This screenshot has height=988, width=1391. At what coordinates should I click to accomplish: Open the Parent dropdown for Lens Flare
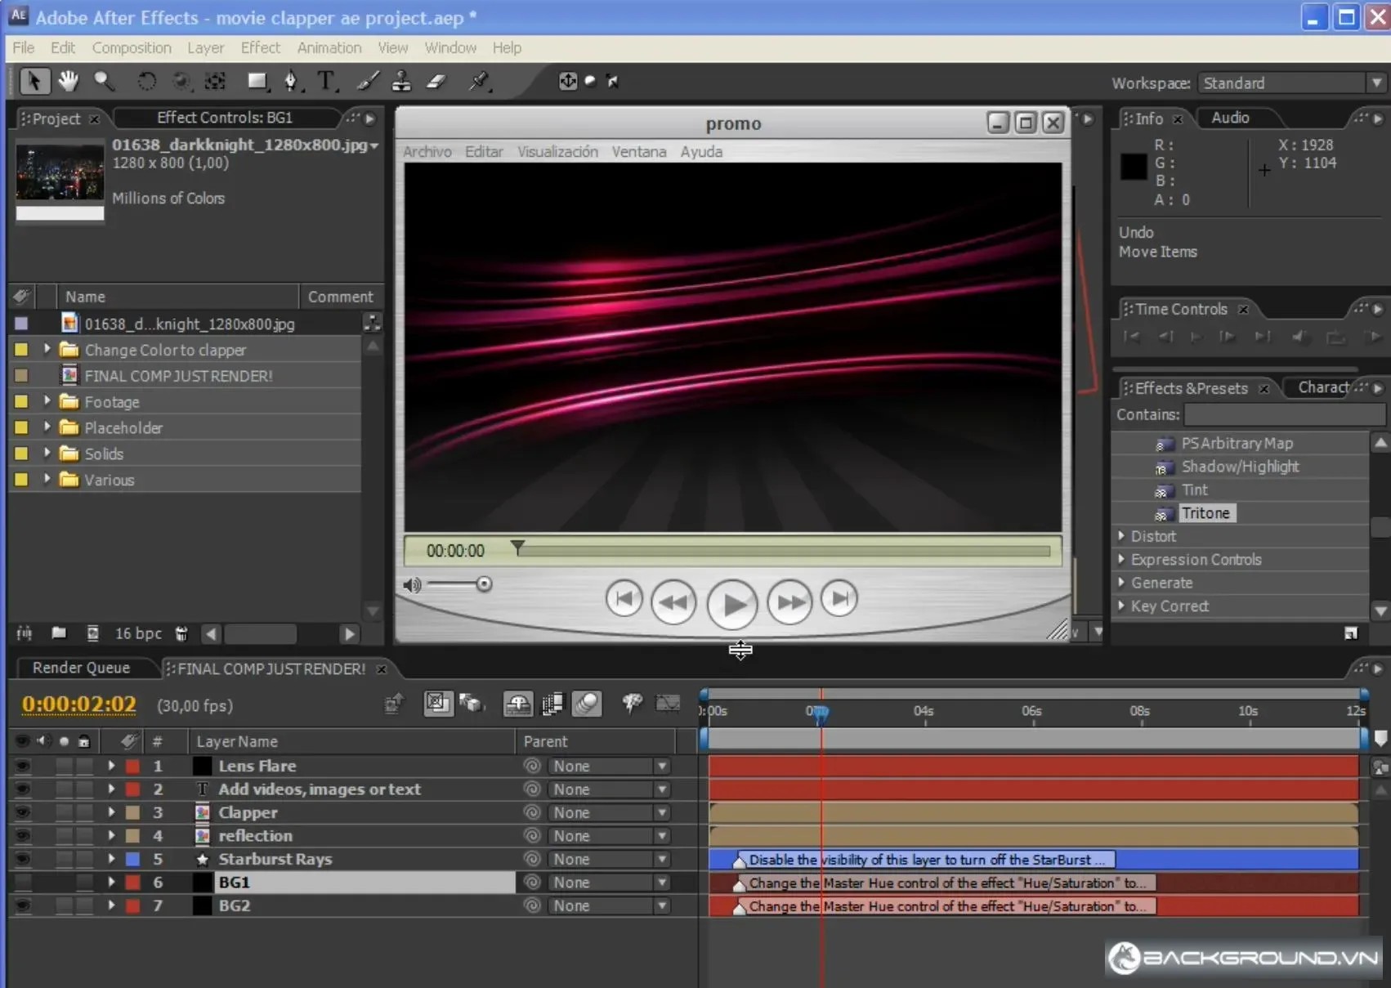(610, 767)
